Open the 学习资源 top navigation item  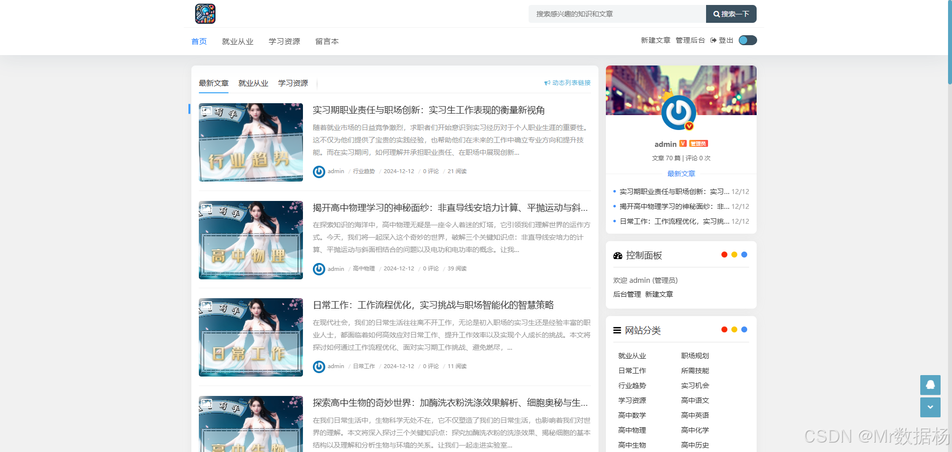[x=284, y=42]
